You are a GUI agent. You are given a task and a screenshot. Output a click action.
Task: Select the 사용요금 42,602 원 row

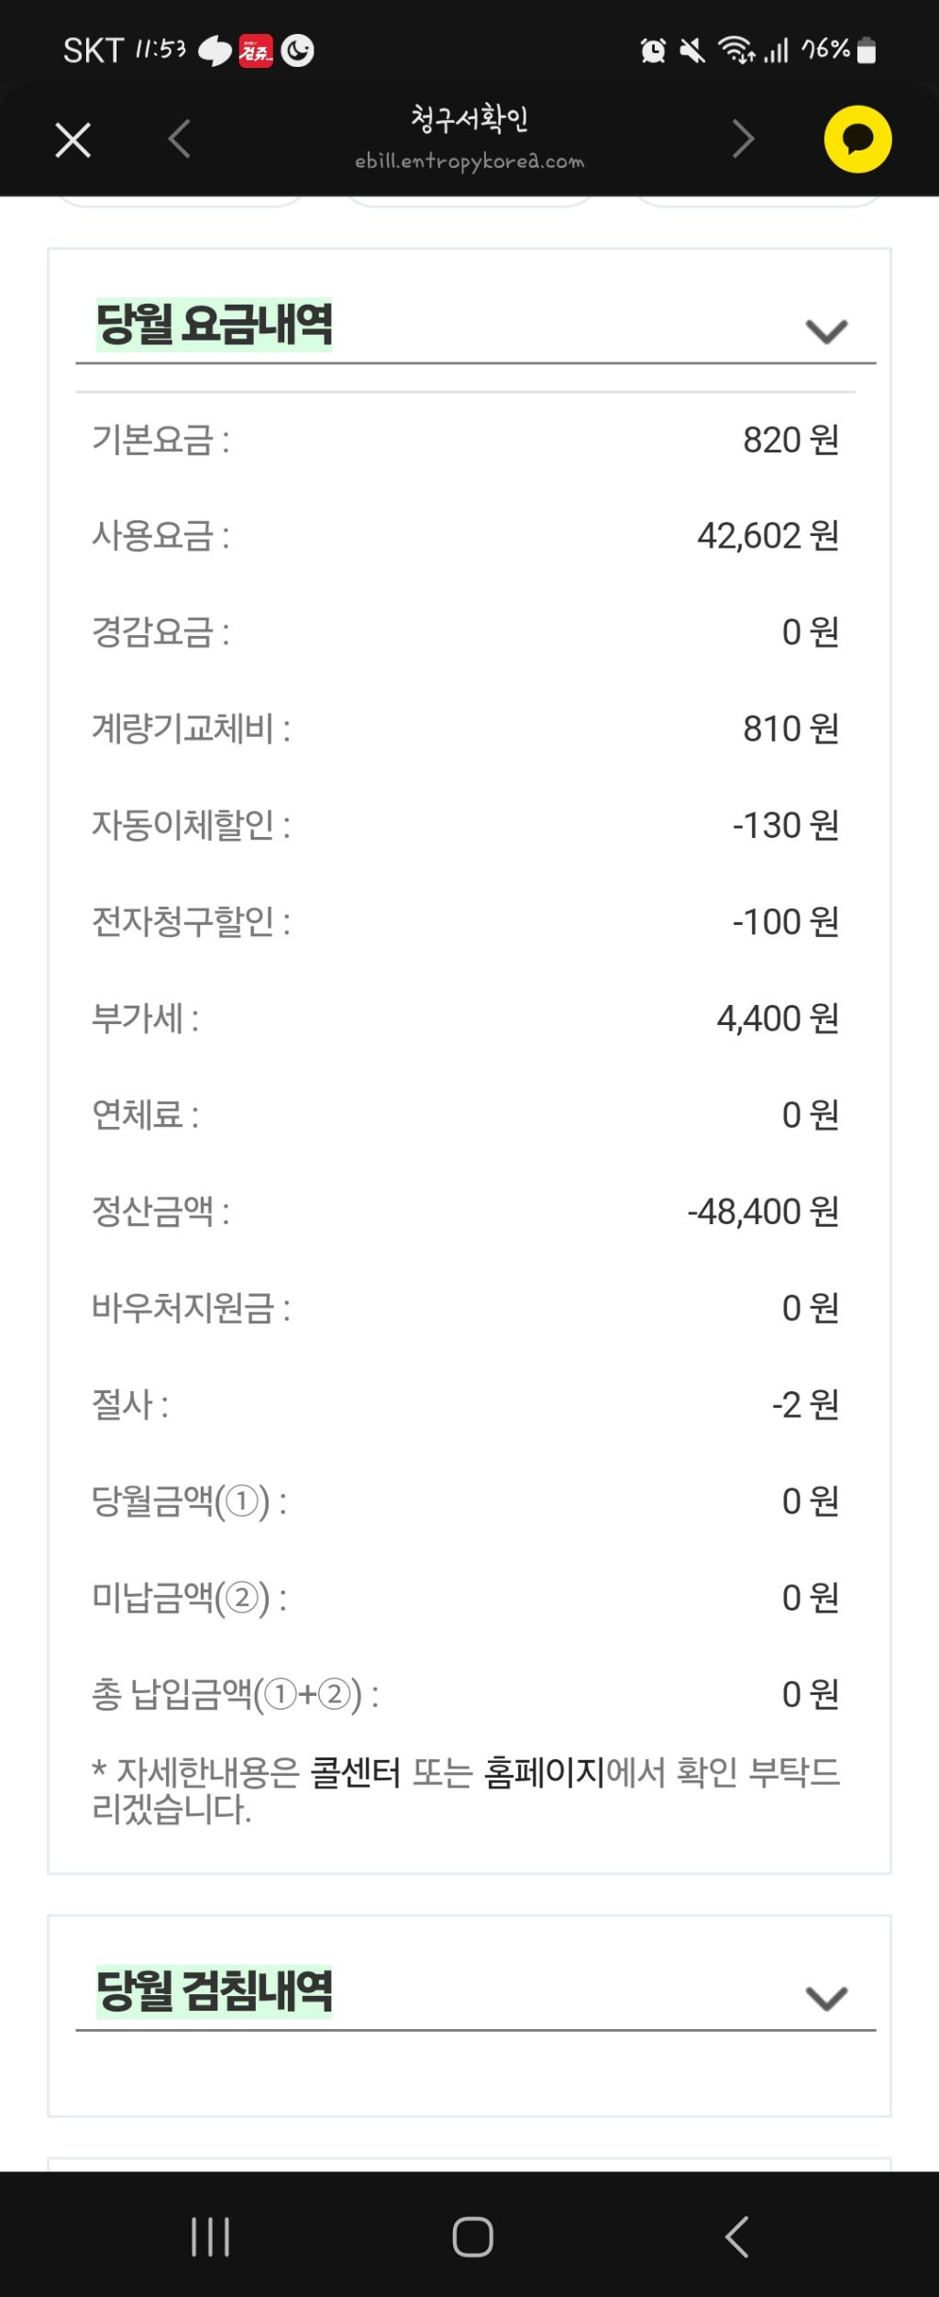(465, 536)
